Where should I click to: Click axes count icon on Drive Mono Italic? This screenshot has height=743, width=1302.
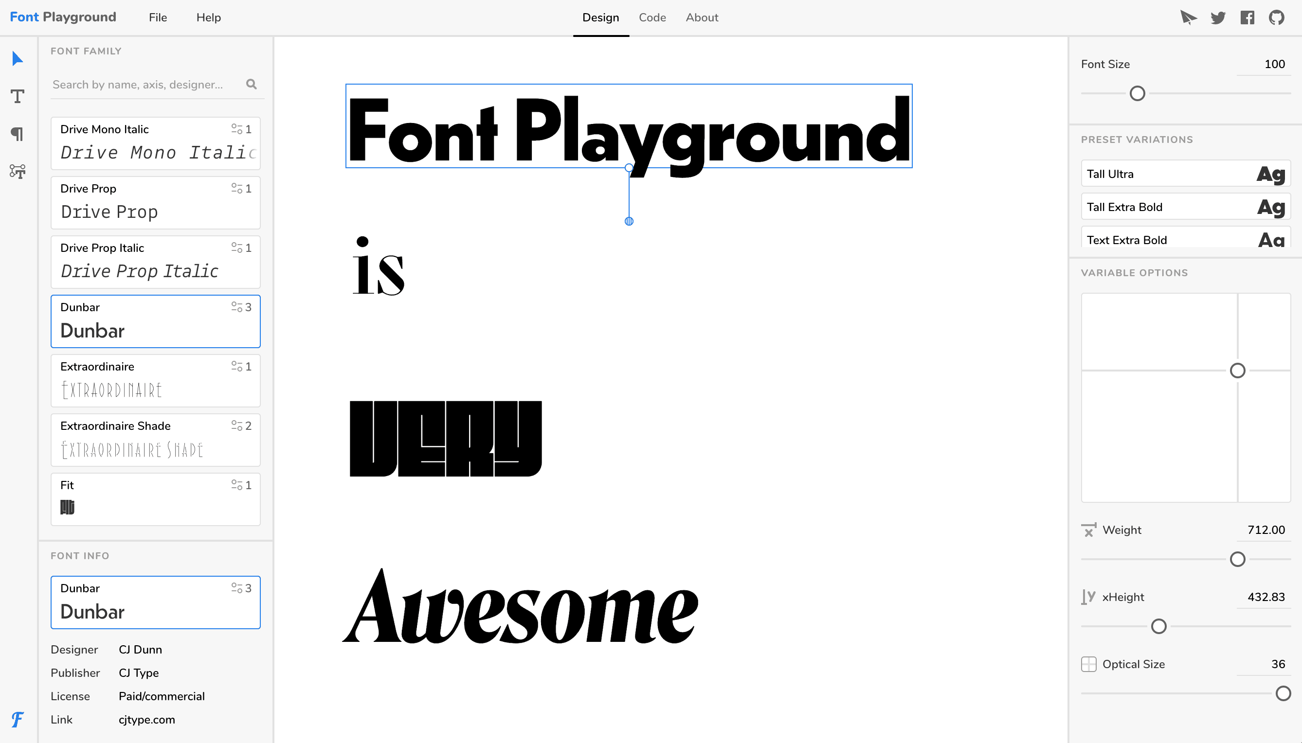pyautogui.click(x=237, y=128)
